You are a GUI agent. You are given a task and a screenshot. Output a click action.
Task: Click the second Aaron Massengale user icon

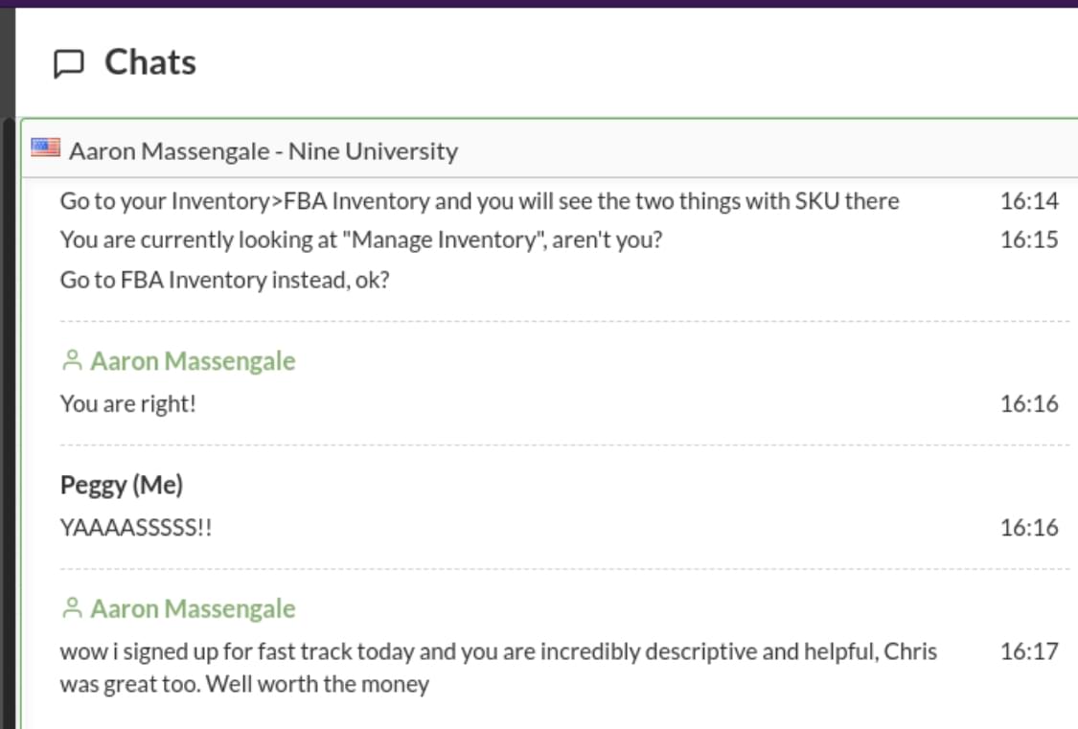coord(72,608)
